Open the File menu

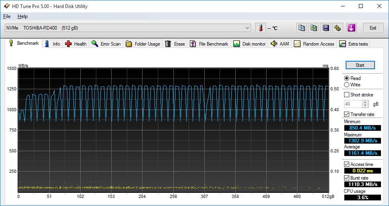[7, 16]
